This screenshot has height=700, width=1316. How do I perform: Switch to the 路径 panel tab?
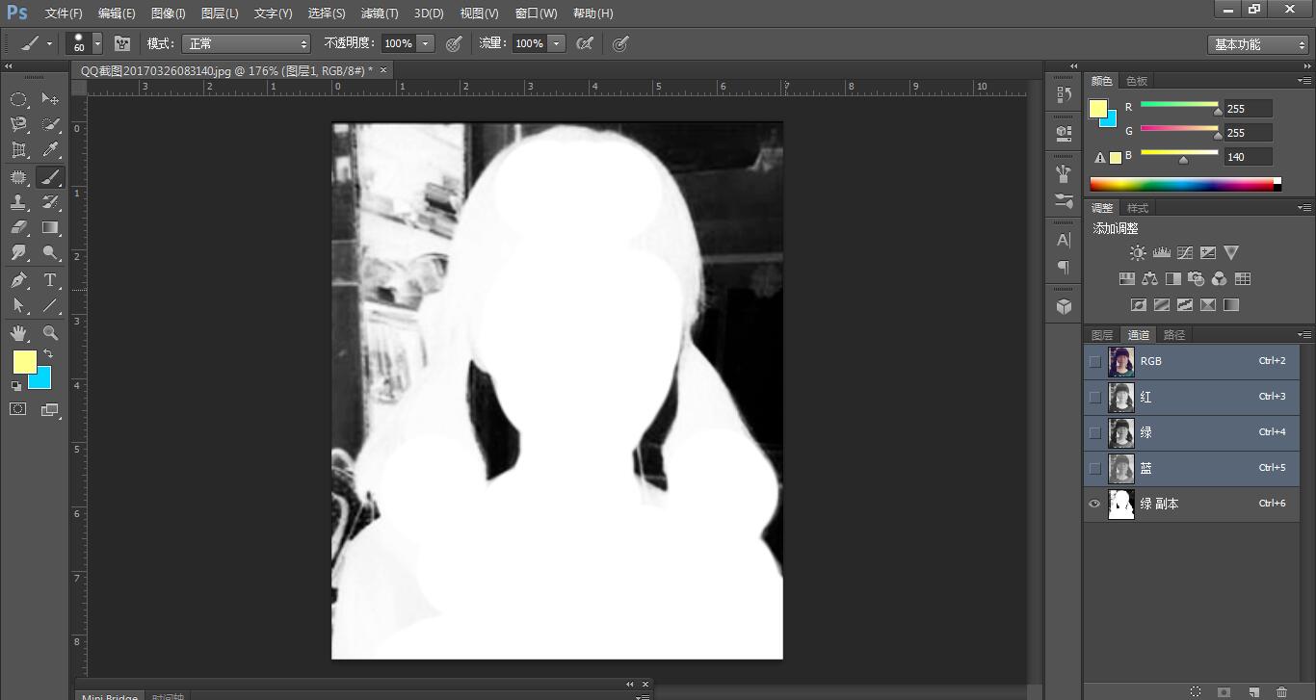point(1174,335)
